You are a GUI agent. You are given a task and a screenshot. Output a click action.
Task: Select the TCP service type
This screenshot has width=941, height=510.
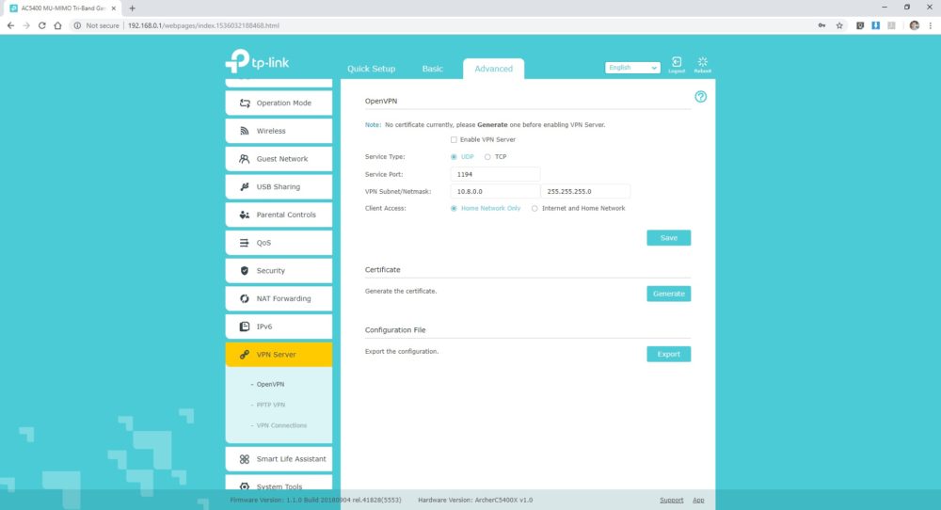(487, 157)
